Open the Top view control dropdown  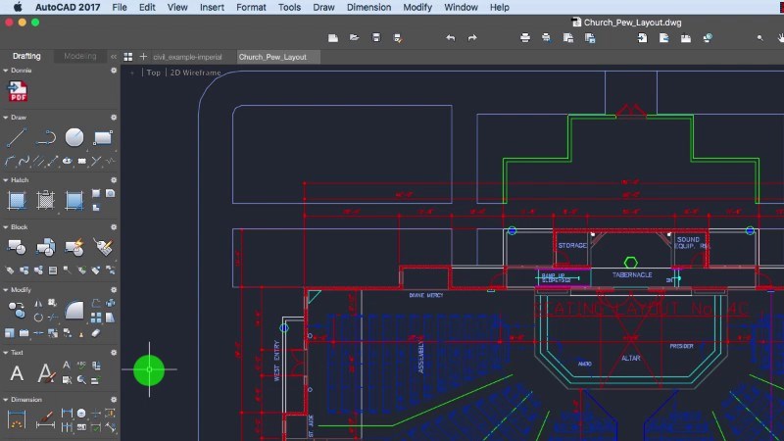coord(154,73)
